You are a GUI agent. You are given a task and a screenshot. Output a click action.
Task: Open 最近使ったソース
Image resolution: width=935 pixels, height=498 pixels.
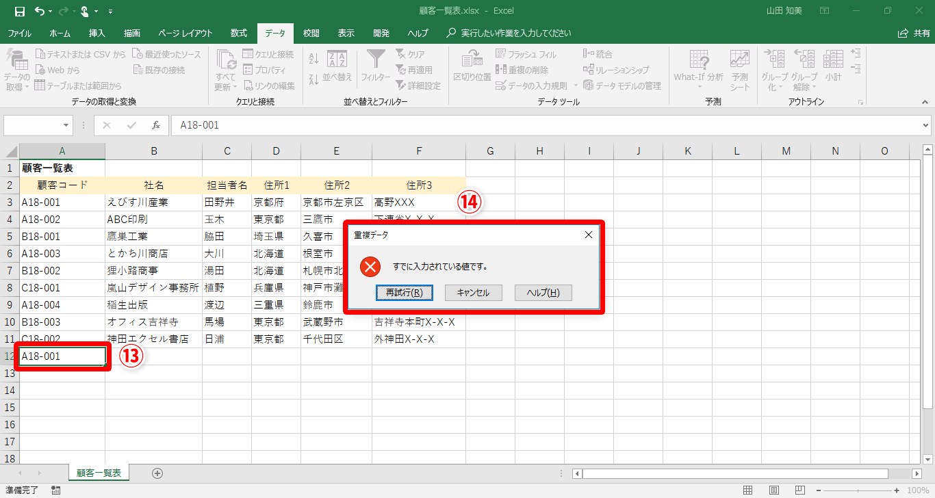pyautogui.click(x=166, y=54)
